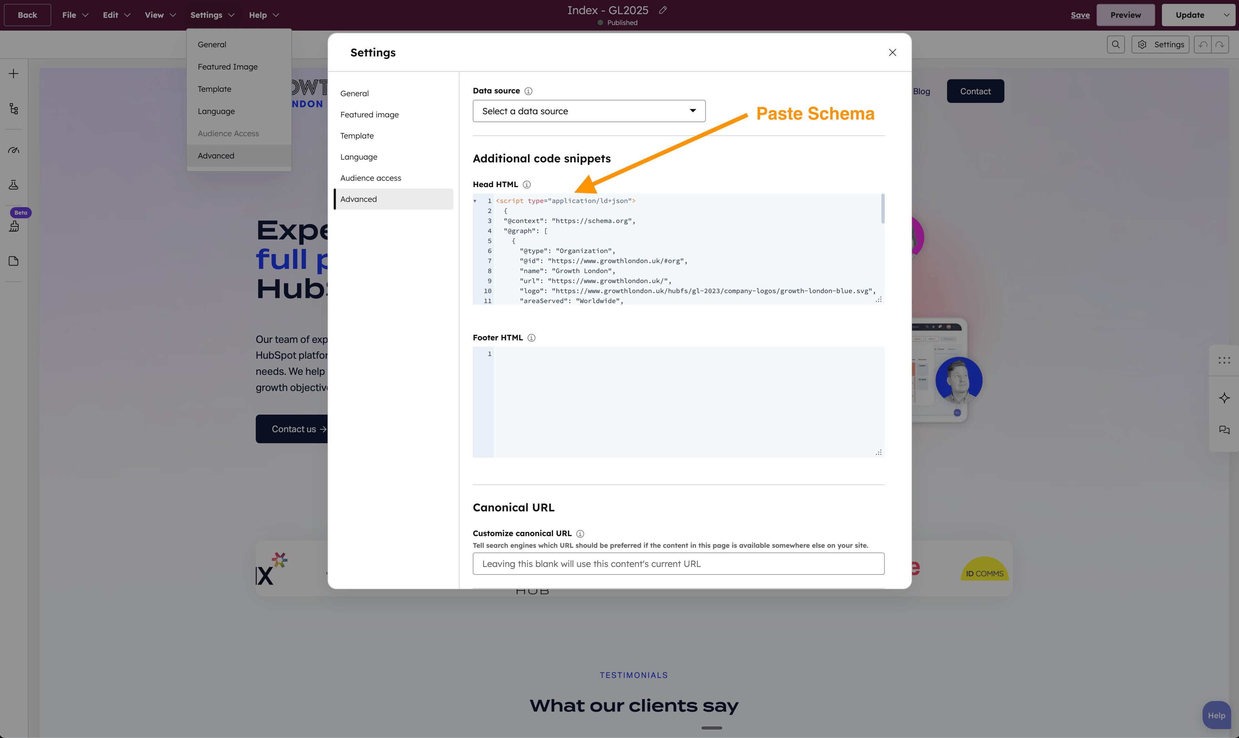The height and width of the screenshot is (738, 1239).
Task: Click the search icon above the canvas
Action: (x=1116, y=44)
